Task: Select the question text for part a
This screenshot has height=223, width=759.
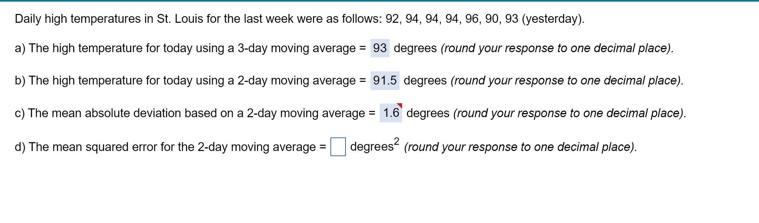Action: 184,48
